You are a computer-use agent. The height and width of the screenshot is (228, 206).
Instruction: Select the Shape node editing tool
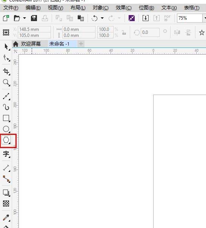(6, 58)
